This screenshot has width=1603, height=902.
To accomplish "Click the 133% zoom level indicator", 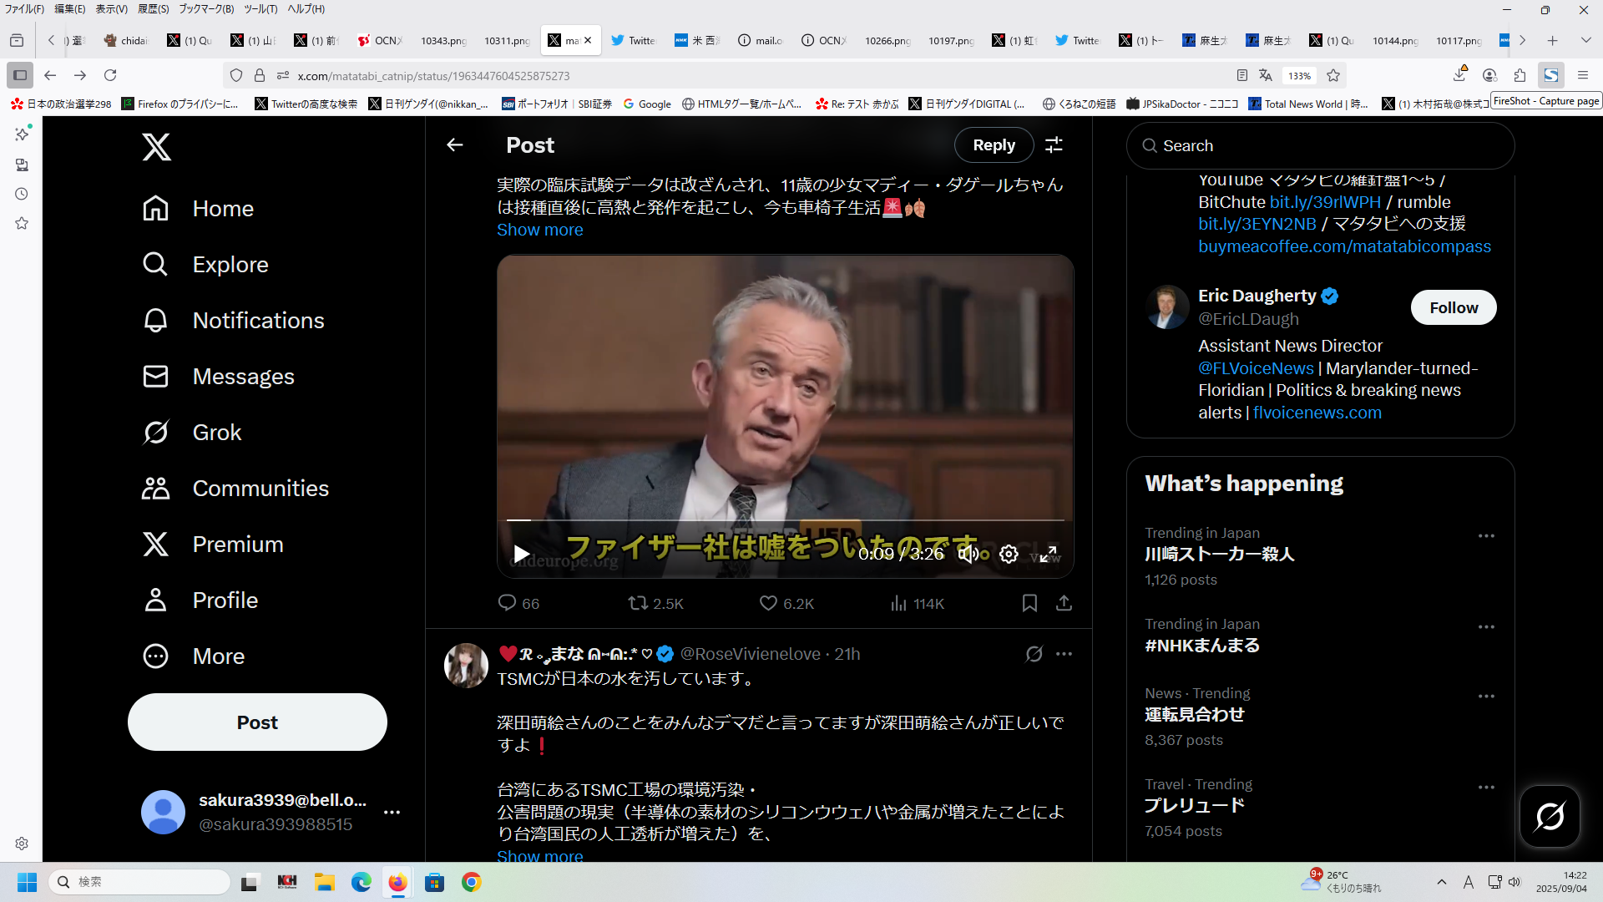I will click(x=1299, y=75).
